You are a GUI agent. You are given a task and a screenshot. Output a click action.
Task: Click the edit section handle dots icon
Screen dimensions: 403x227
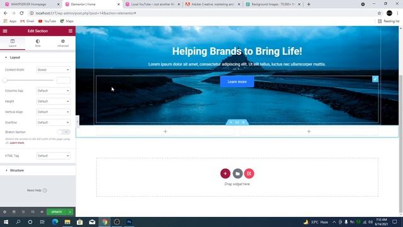[237, 122]
